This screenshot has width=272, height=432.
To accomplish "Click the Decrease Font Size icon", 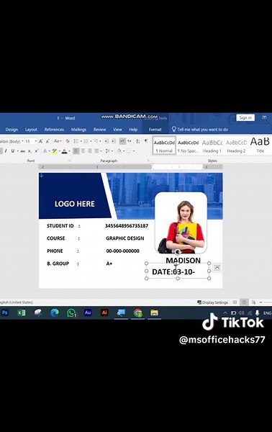I will [x=47, y=141].
